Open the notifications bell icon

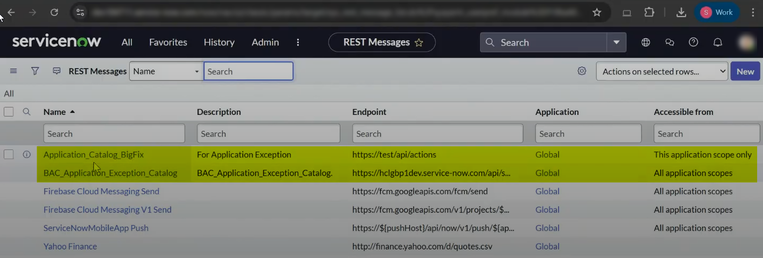coord(718,43)
